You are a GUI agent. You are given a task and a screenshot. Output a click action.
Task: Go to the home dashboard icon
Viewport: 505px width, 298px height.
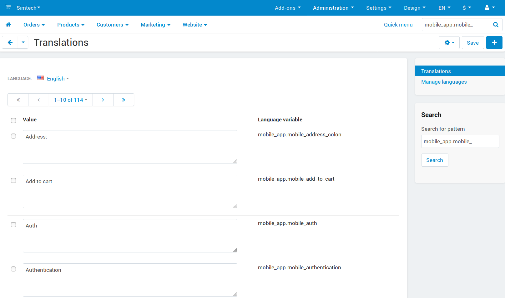coord(8,25)
